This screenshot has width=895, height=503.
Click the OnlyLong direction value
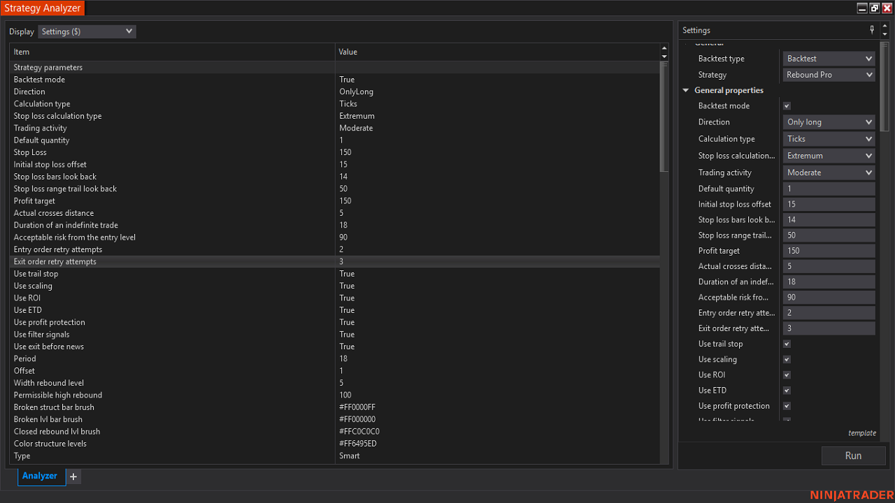tap(357, 92)
